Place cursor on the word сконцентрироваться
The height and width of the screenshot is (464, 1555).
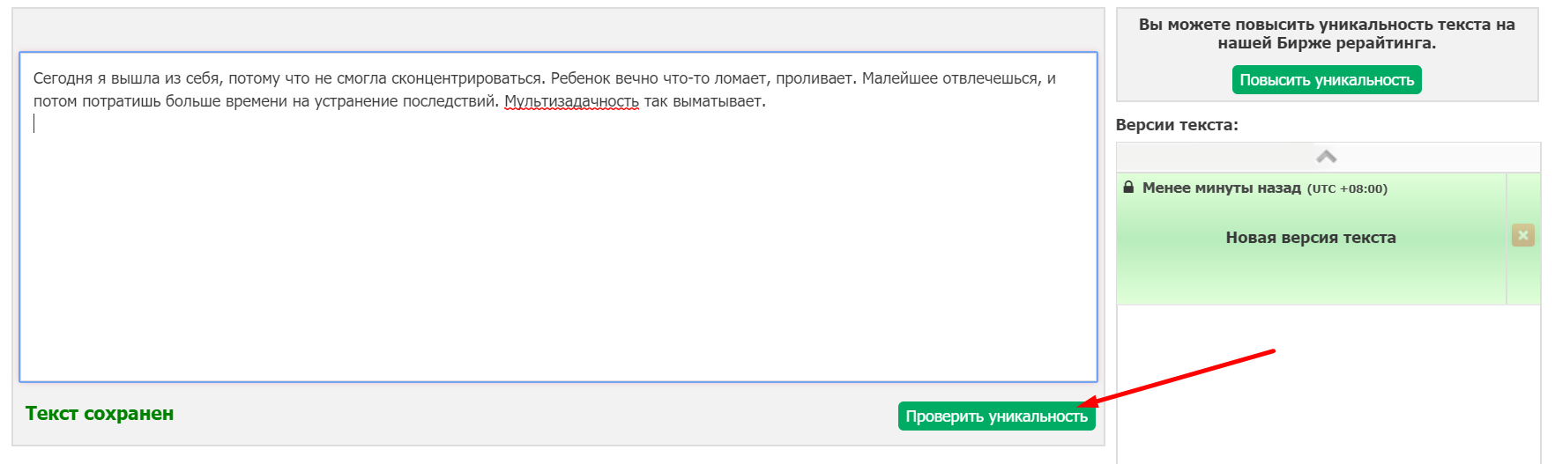[x=467, y=79]
